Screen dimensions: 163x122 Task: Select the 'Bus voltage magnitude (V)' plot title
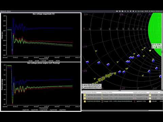tap(43, 14)
